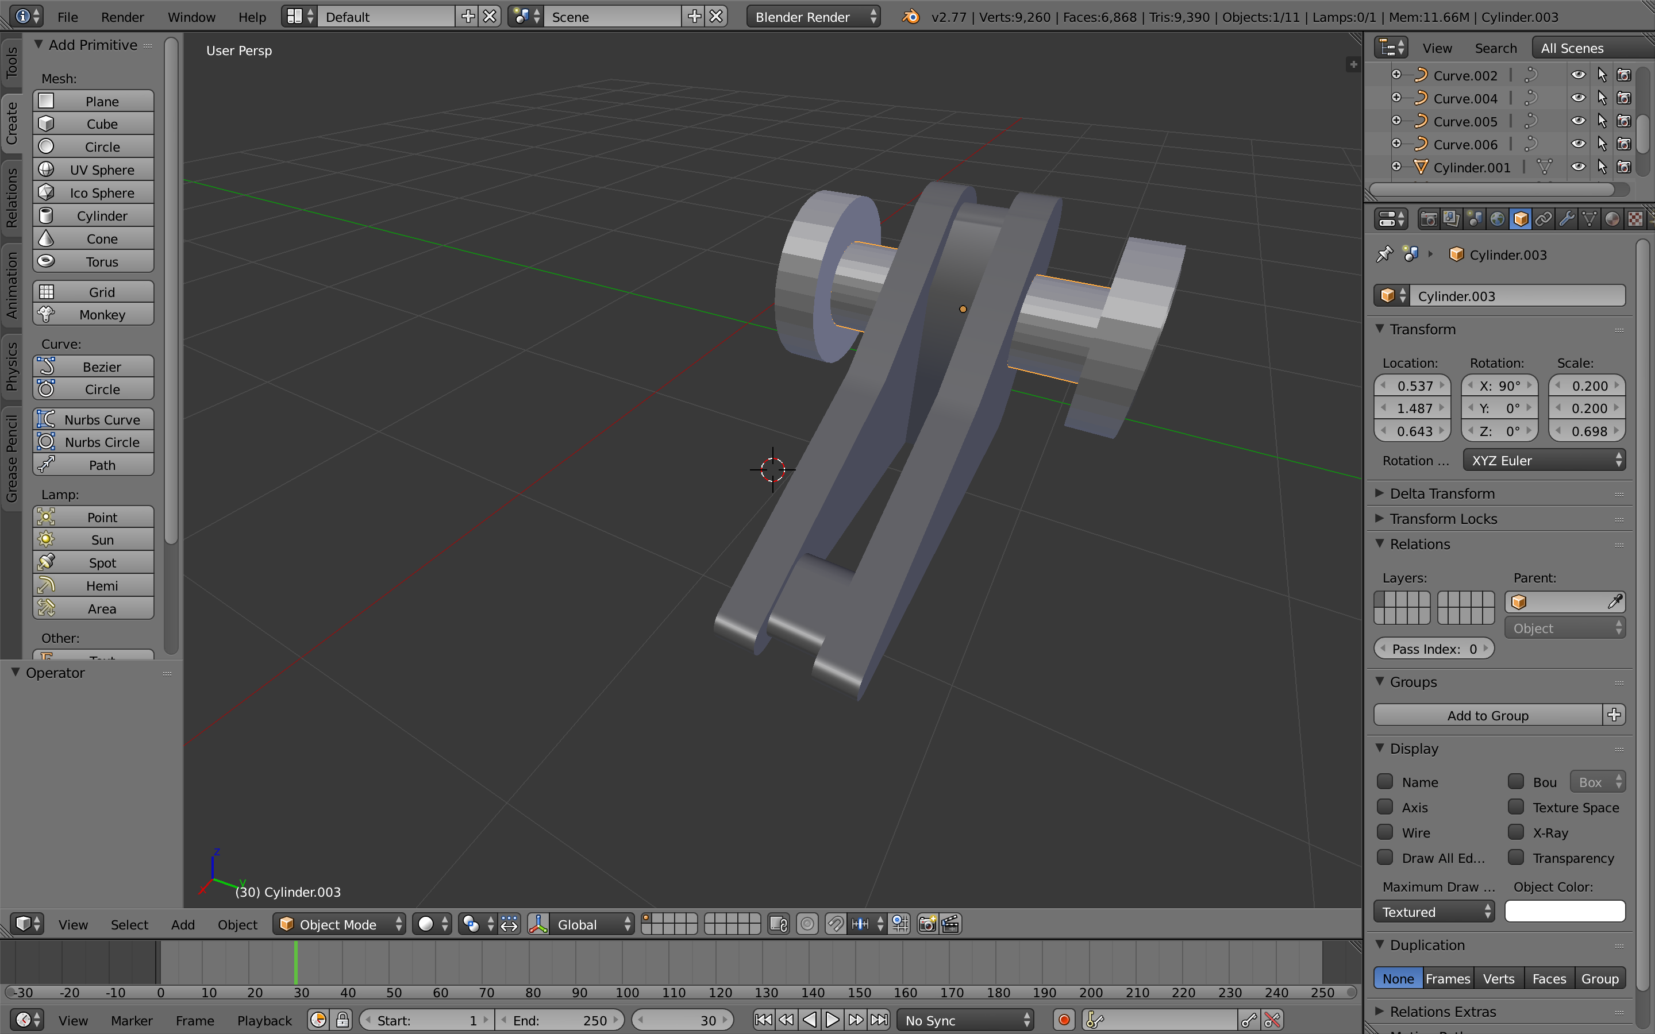This screenshot has height=1034, width=1655.
Task: Open the Material properties tab icon
Action: point(1612,219)
